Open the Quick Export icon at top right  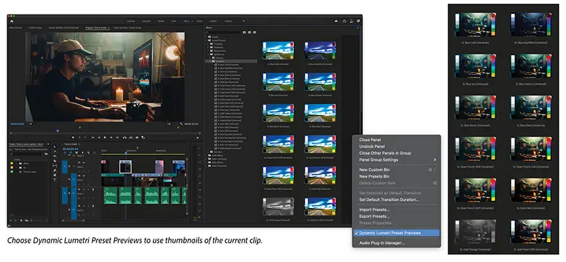pyautogui.click(x=344, y=21)
